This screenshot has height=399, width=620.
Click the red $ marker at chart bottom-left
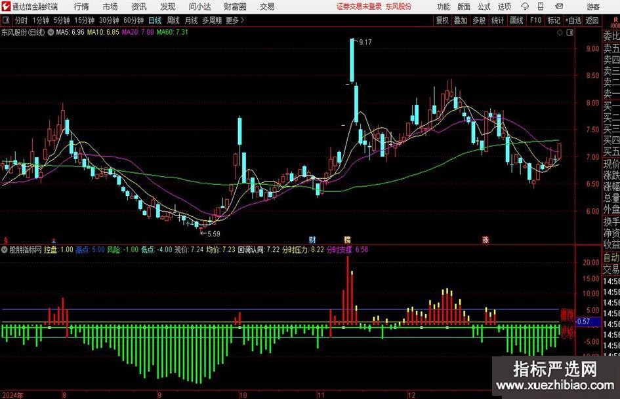[x=6, y=240]
